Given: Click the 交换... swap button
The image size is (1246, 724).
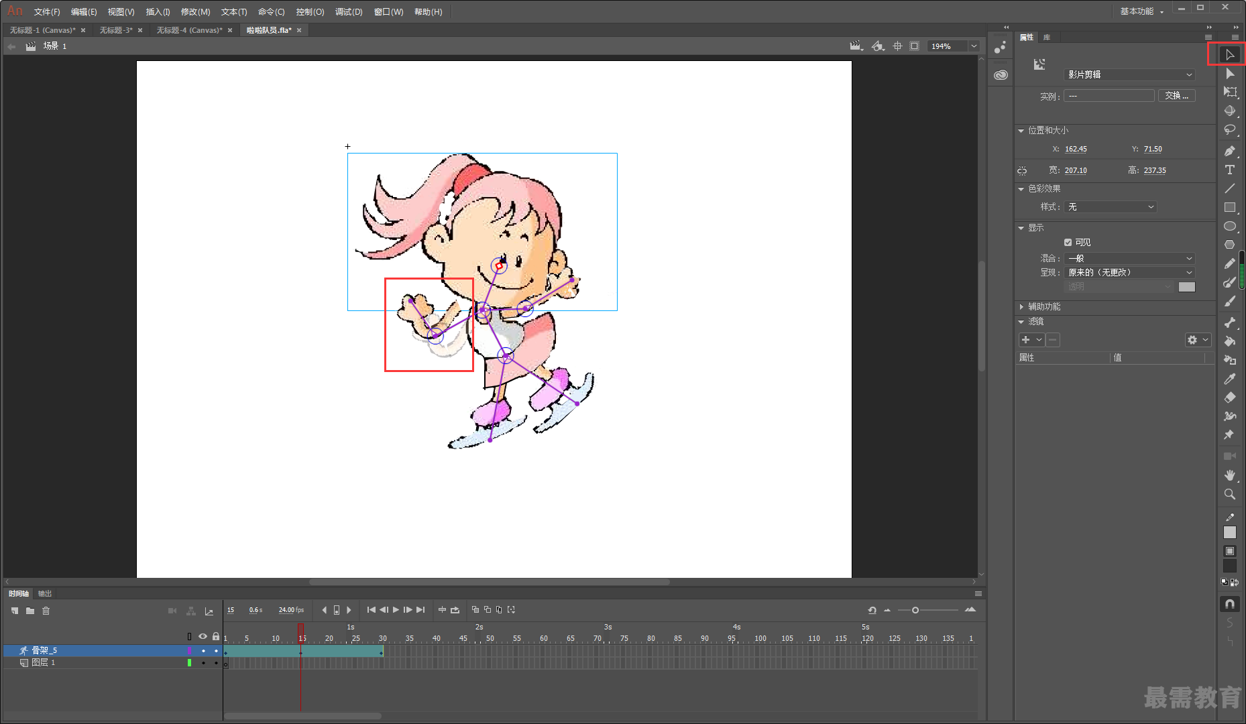Looking at the screenshot, I should click(1176, 96).
